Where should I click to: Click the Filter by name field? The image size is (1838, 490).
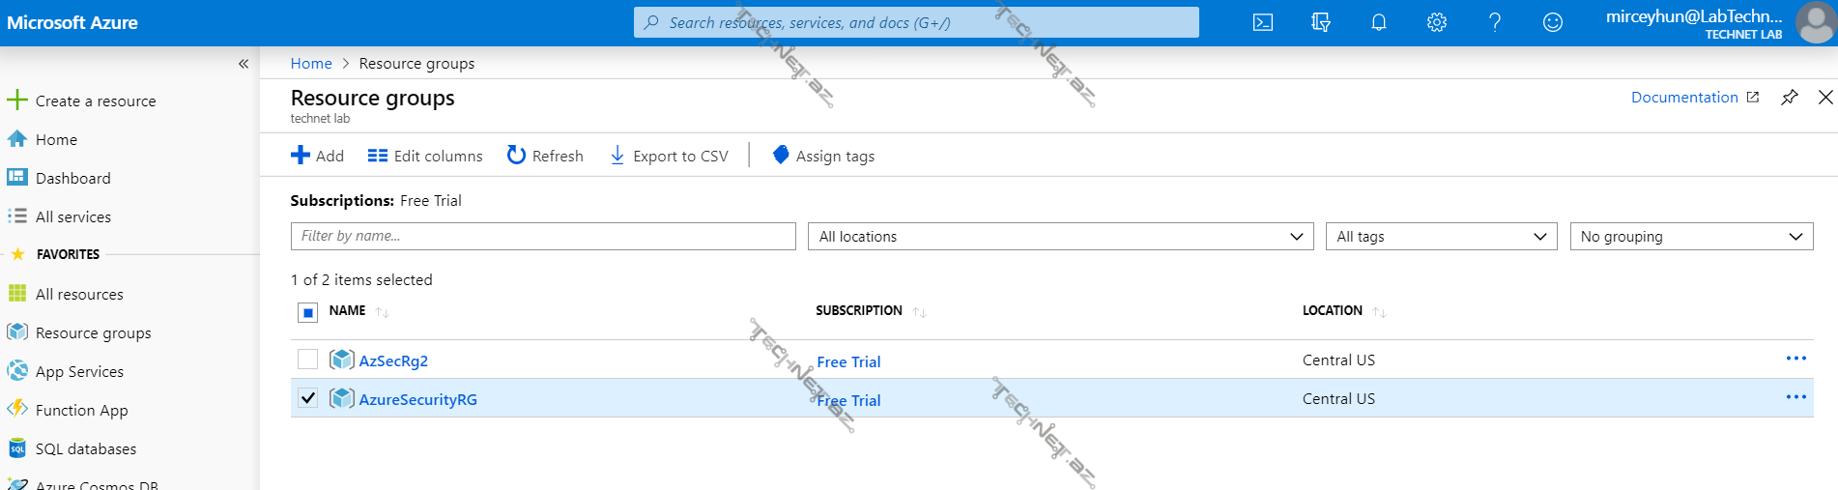[543, 237]
